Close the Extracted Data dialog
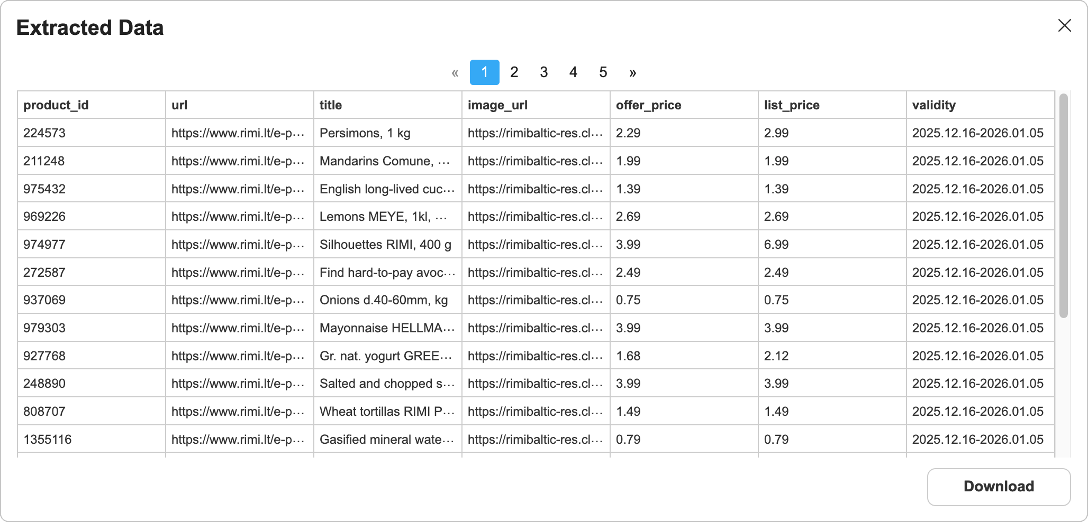1088x522 pixels. pyautogui.click(x=1064, y=25)
